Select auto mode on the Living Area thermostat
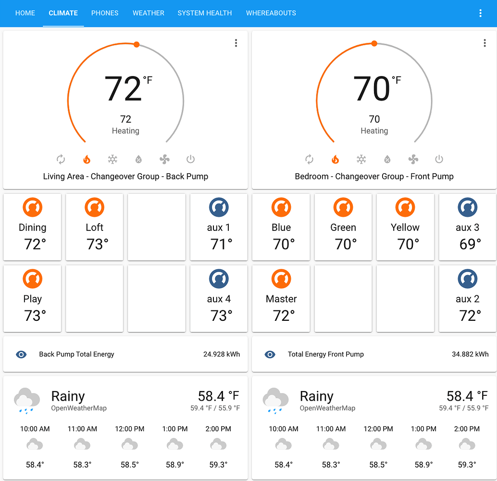 pos(61,159)
